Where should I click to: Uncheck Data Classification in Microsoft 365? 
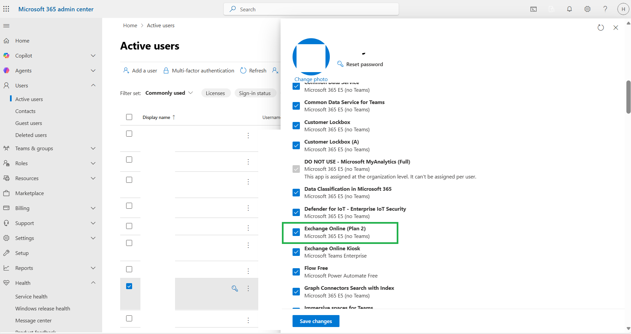(x=296, y=192)
